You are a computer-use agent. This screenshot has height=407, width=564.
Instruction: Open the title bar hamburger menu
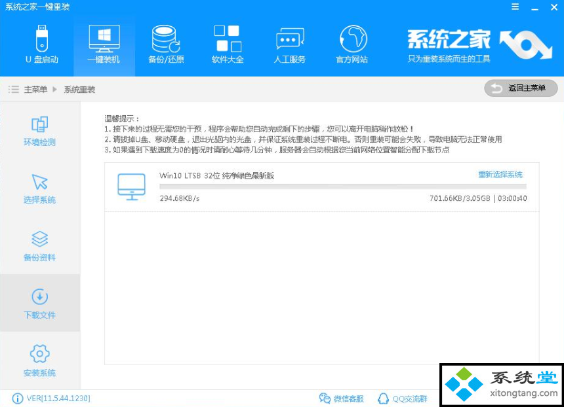click(515, 7)
